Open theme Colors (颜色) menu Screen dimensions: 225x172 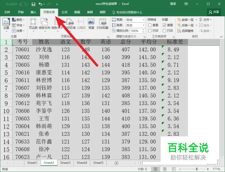18,20
